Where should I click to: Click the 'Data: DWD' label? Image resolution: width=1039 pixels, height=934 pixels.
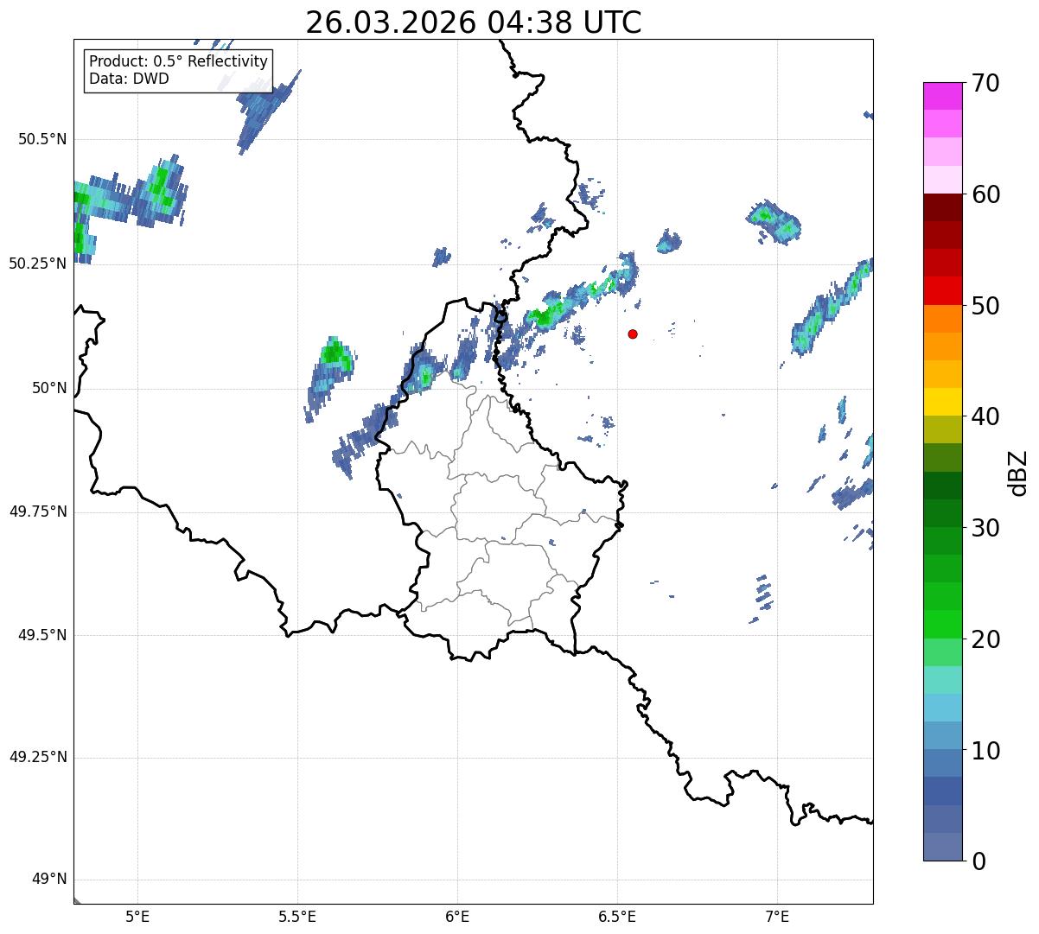click(x=129, y=79)
